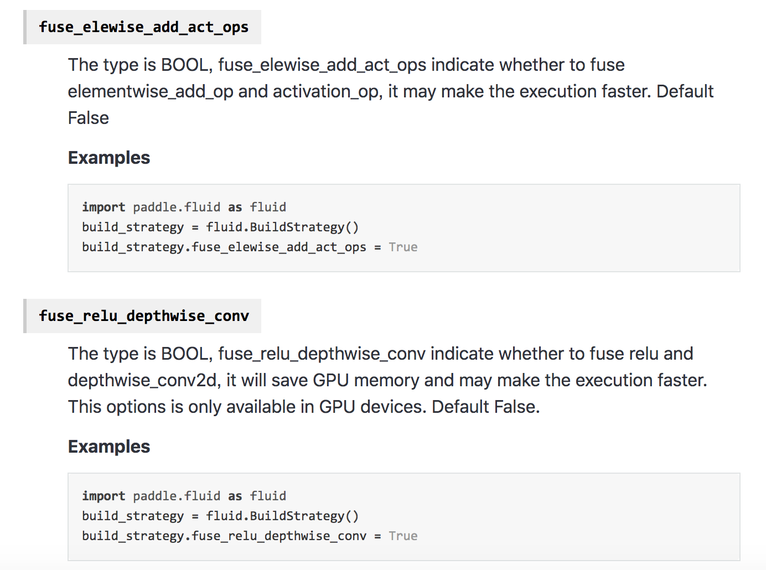Screen dimensions: 766x570
Task: Click 'build_strategy.fuse_elewise_add_act_ops' in the code
Action: [224, 247]
